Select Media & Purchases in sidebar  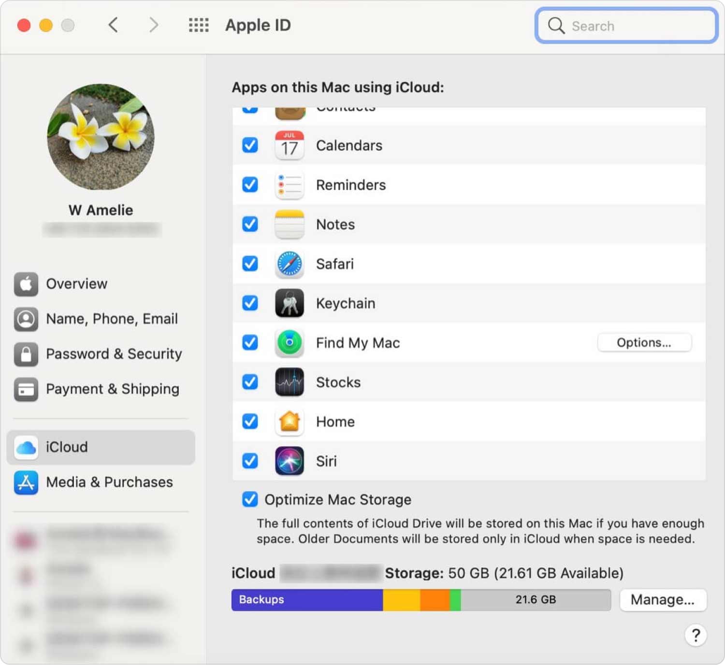tap(109, 482)
